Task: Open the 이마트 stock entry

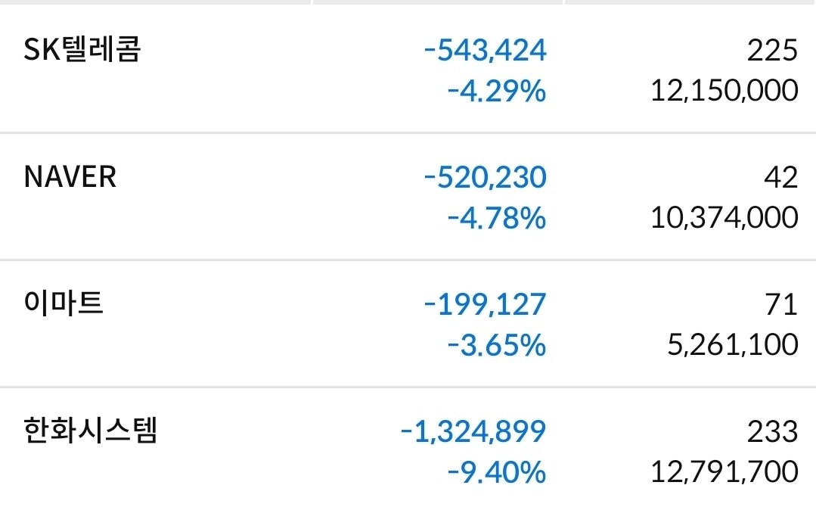Action: coord(408,323)
